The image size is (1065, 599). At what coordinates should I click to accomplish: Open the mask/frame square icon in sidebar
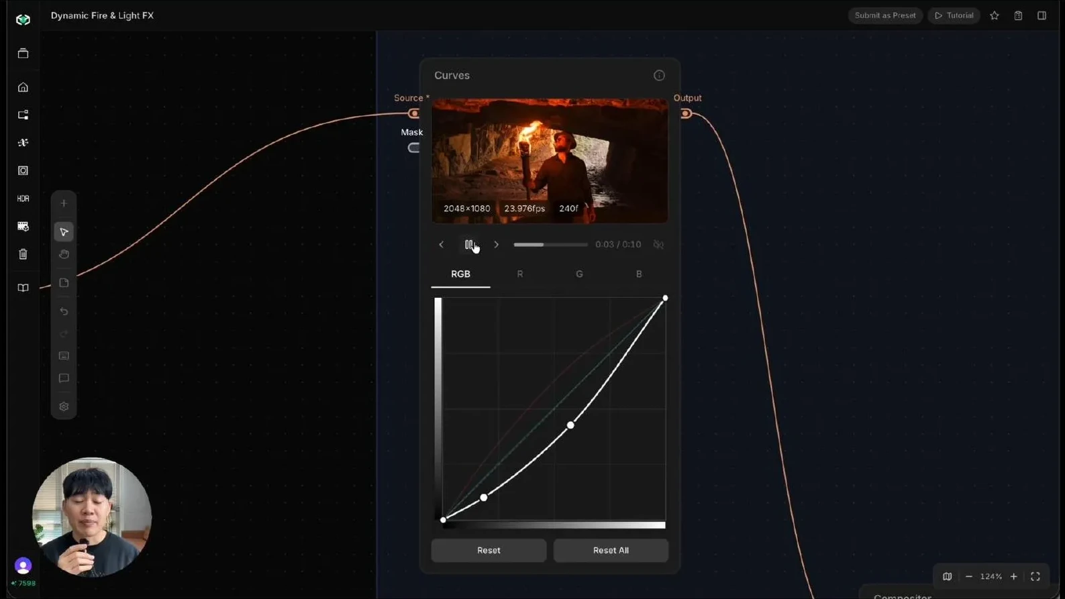click(x=23, y=170)
